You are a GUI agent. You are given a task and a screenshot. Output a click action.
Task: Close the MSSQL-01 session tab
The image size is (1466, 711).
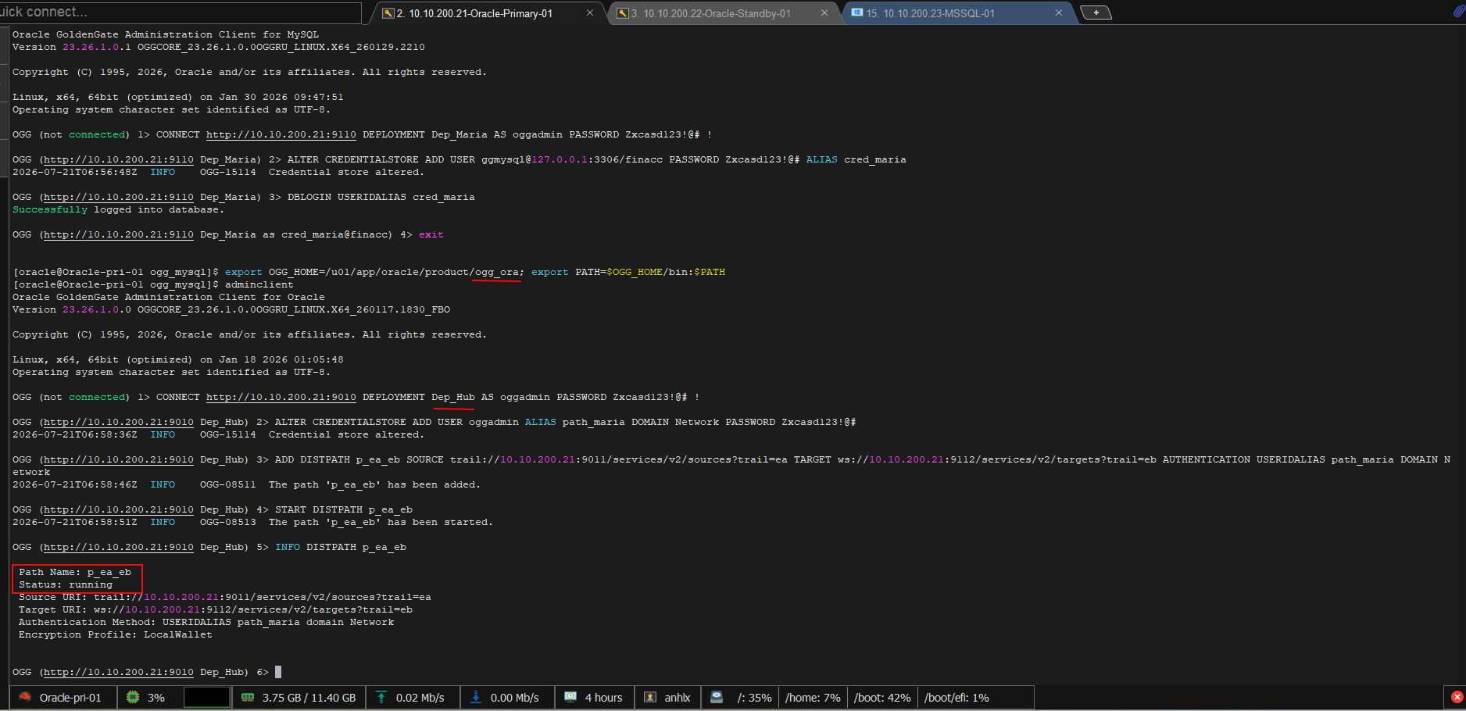pos(1059,13)
